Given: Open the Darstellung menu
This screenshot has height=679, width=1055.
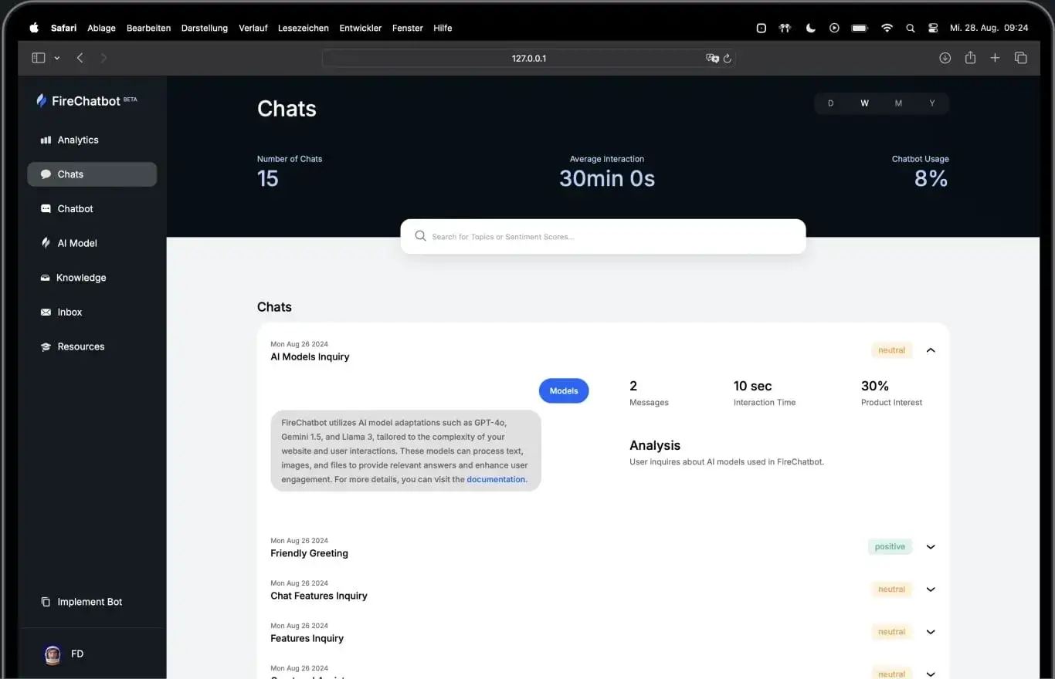Looking at the screenshot, I should point(205,28).
